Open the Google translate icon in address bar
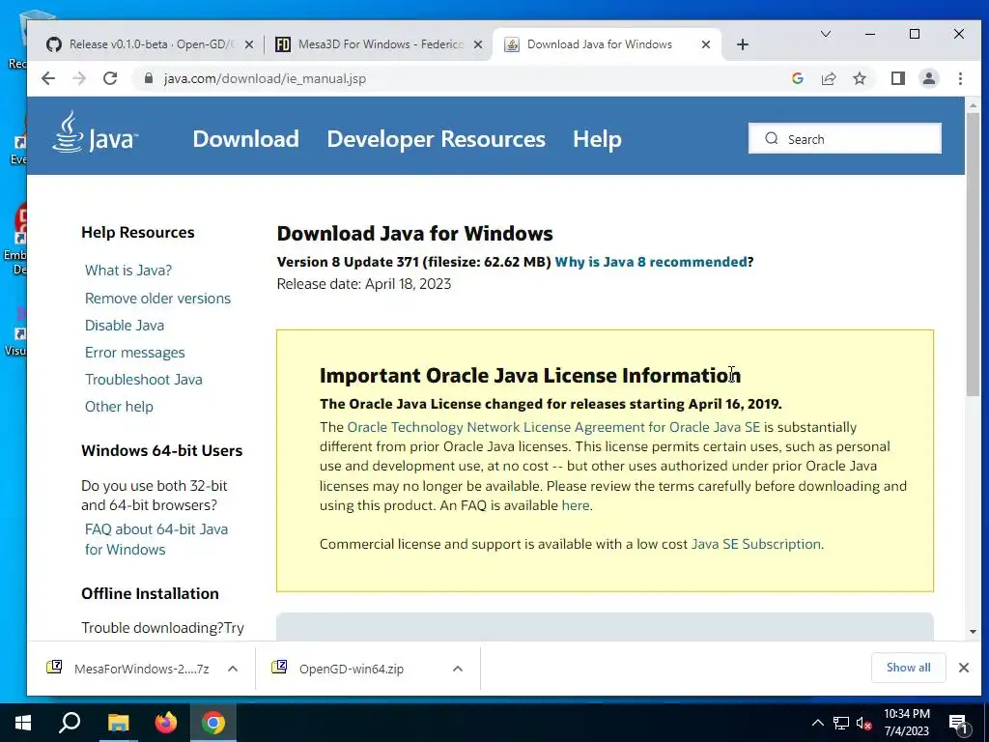The image size is (989, 742). tap(797, 78)
